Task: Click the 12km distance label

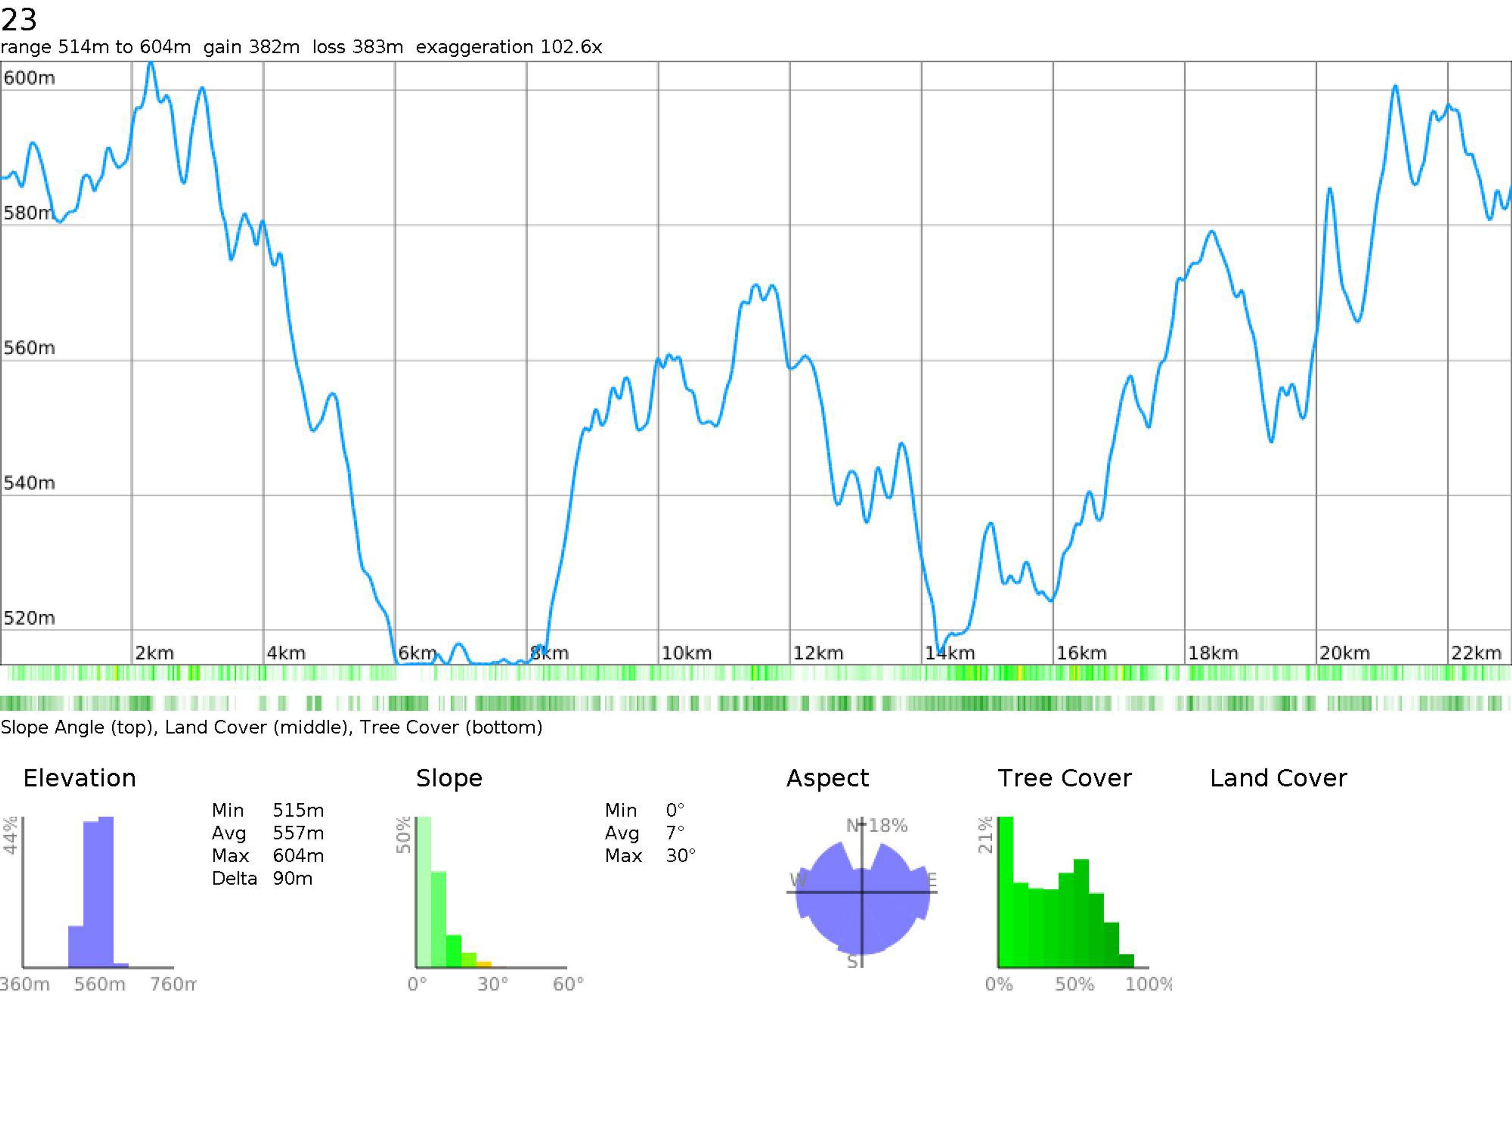Action: pos(817,653)
